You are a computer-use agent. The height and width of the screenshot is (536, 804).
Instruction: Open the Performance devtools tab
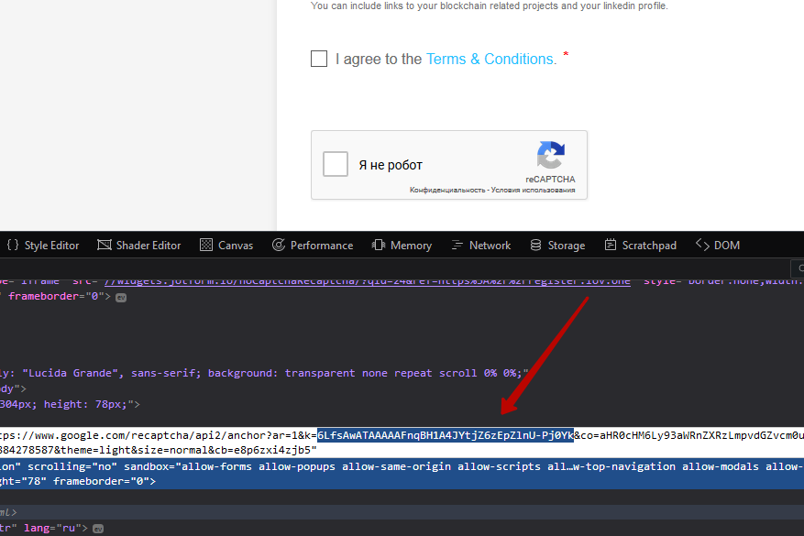point(313,246)
